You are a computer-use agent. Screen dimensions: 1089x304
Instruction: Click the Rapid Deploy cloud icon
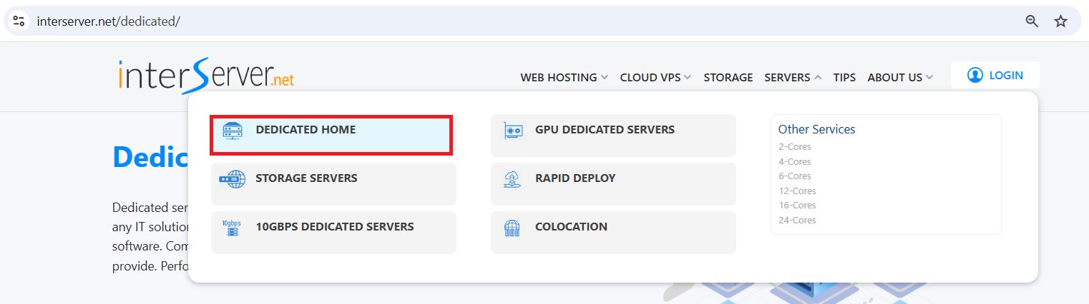pyautogui.click(x=512, y=179)
